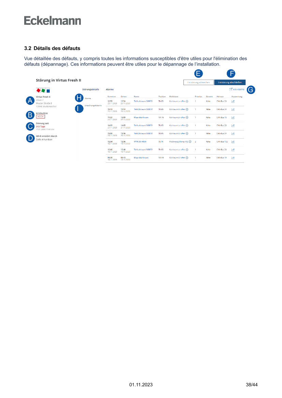Open the chart icon for the 12:53 alarm
The width and height of the screenshot is (282, 398).
[233, 101]
